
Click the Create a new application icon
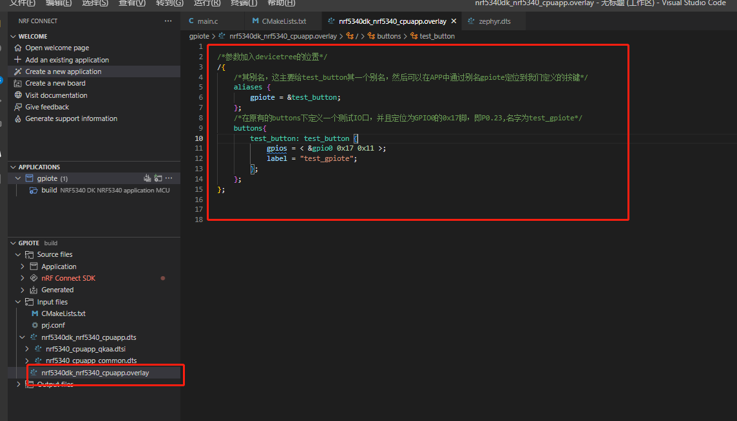click(x=18, y=71)
